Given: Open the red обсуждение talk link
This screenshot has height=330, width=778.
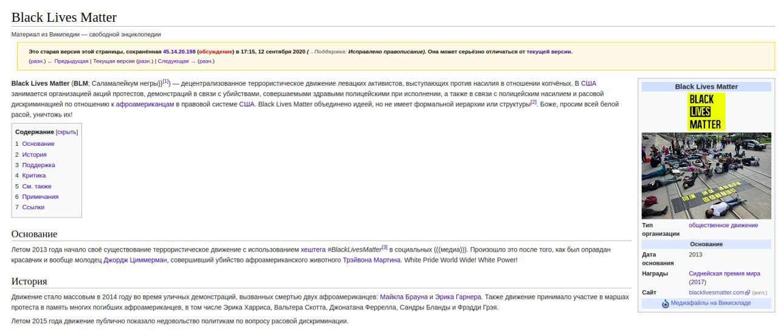Looking at the screenshot, I should (x=216, y=52).
